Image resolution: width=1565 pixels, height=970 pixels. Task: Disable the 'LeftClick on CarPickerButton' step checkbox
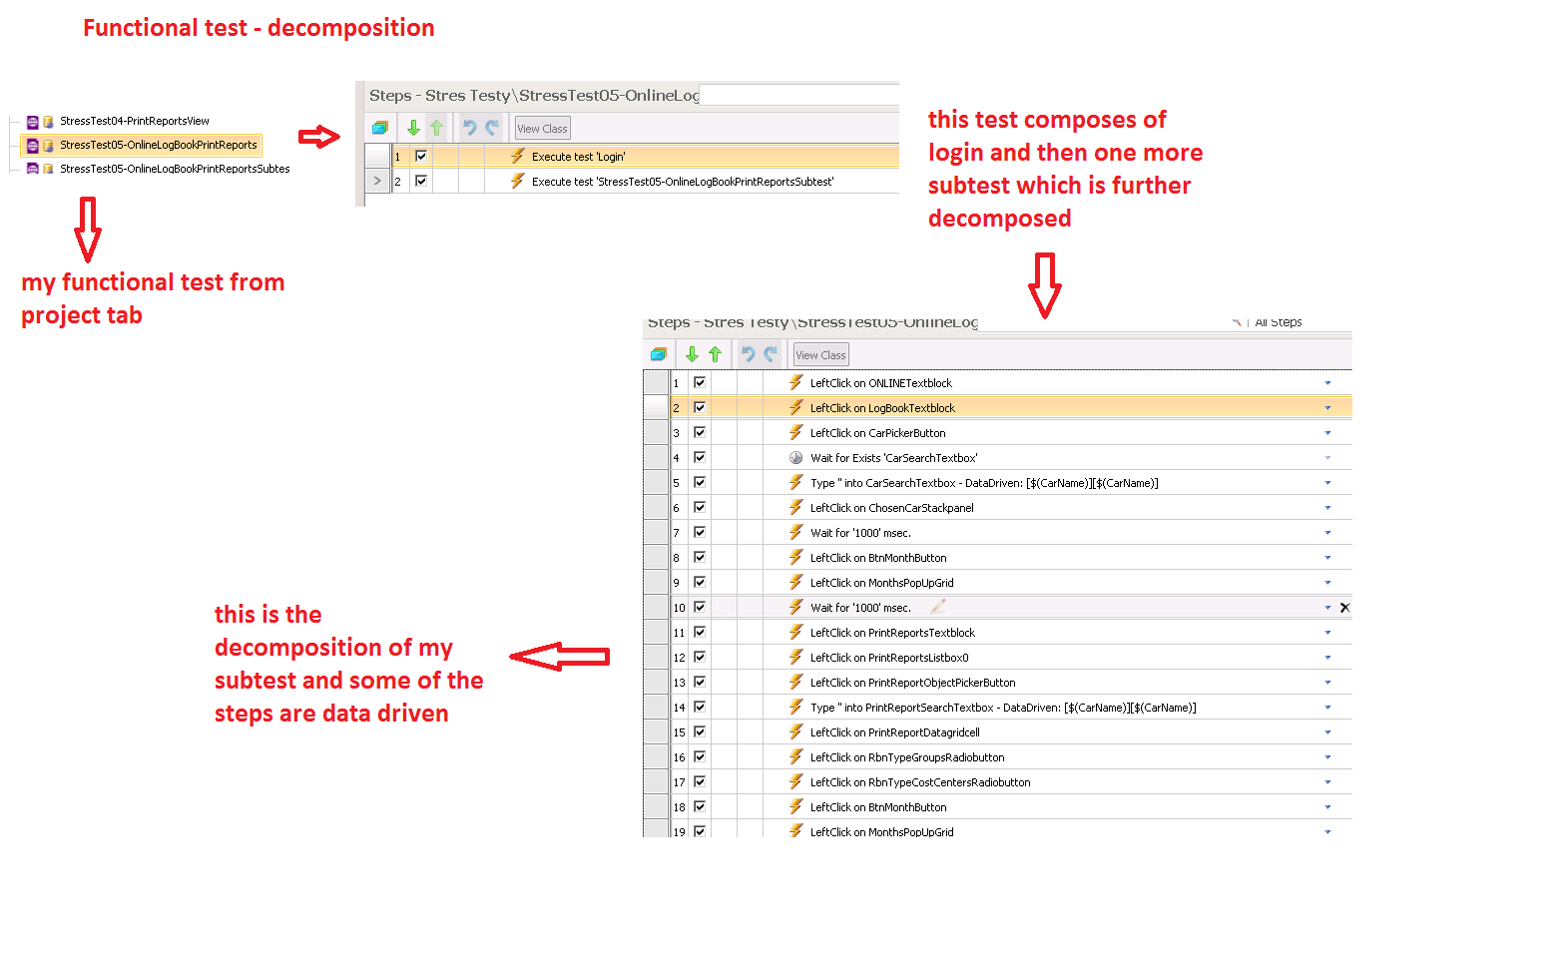coord(700,432)
